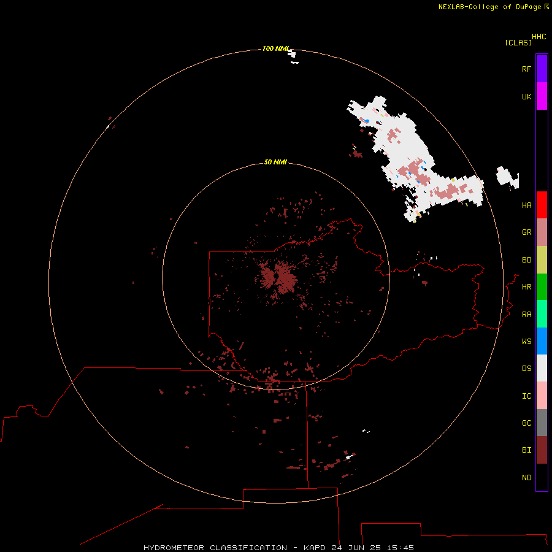The height and width of the screenshot is (552, 552).
Task: Click the biological clutter at radar center
Action: point(278,277)
